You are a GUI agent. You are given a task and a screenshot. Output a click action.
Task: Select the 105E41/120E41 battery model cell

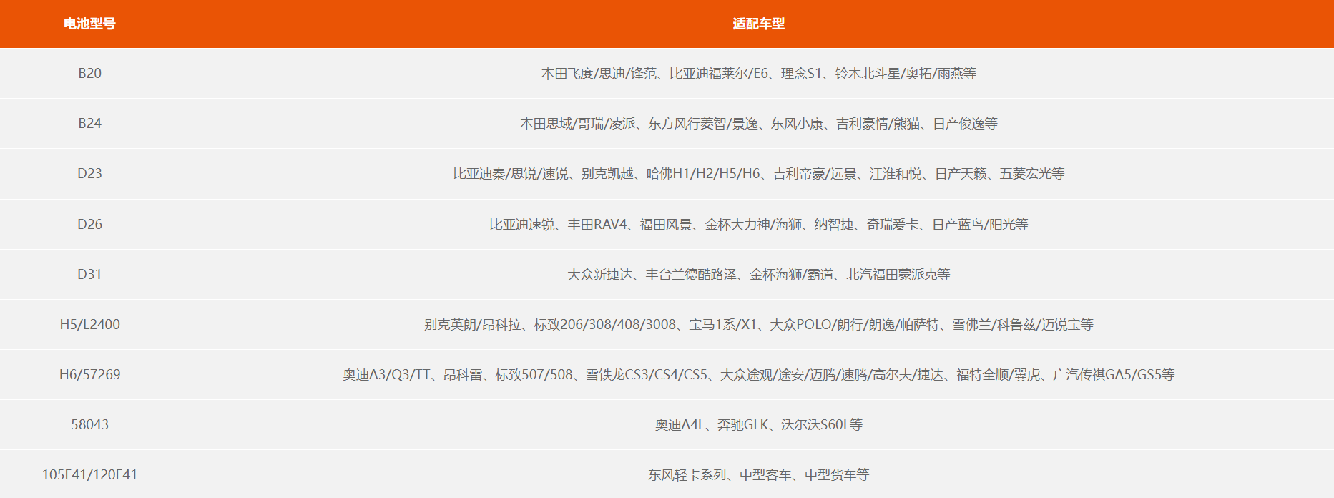[90, 474]
